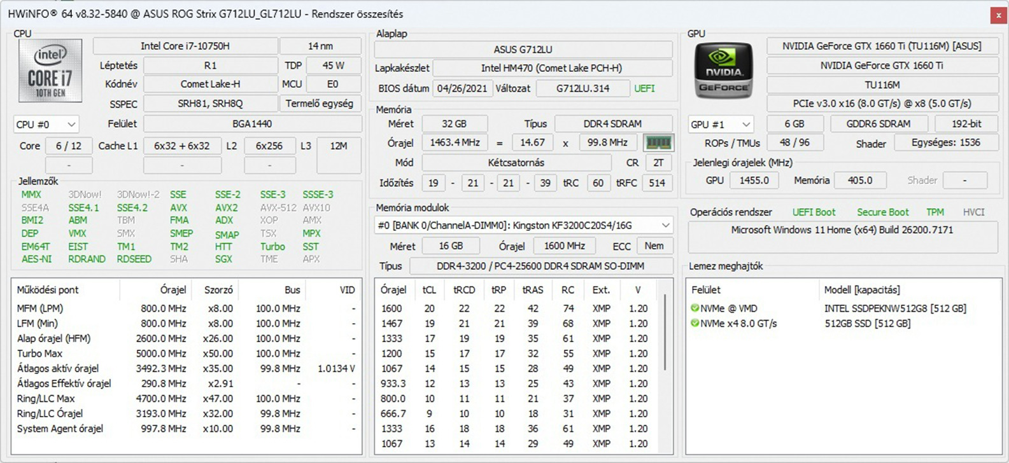Click the GPU clock 1455.0 value

pos(754,181)
